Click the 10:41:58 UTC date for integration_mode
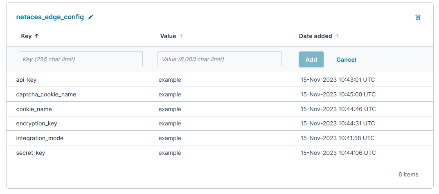 click(338, 138)
